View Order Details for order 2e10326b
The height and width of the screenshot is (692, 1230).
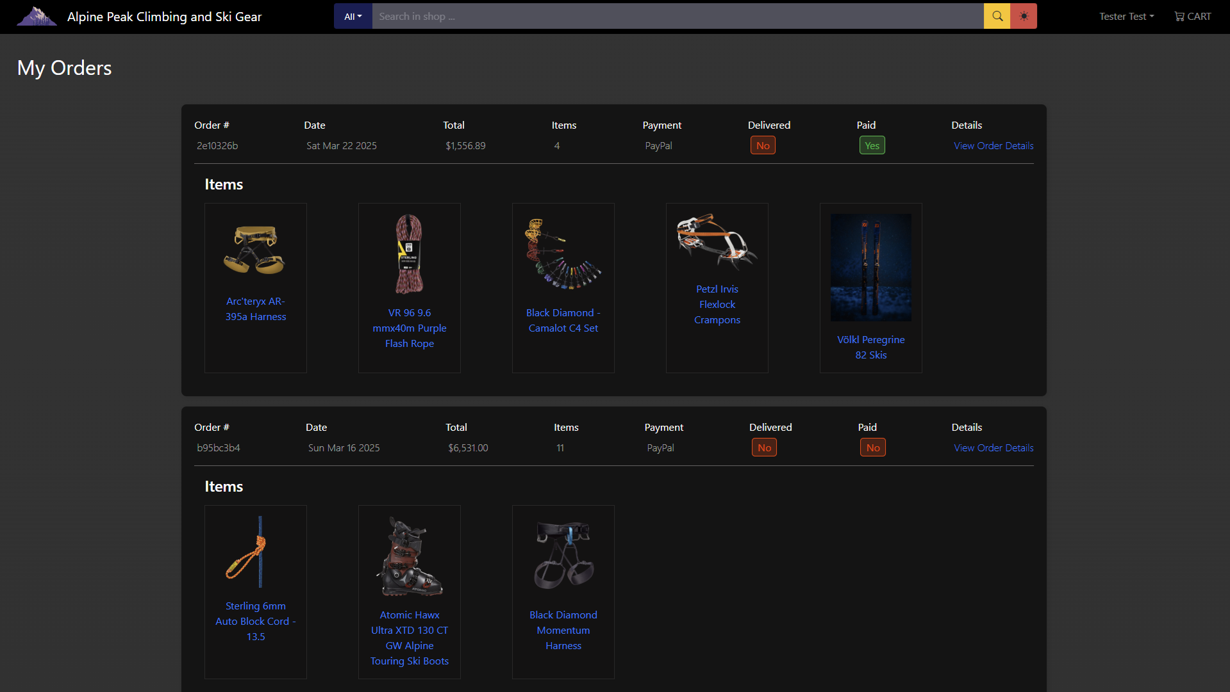[993, 146]
